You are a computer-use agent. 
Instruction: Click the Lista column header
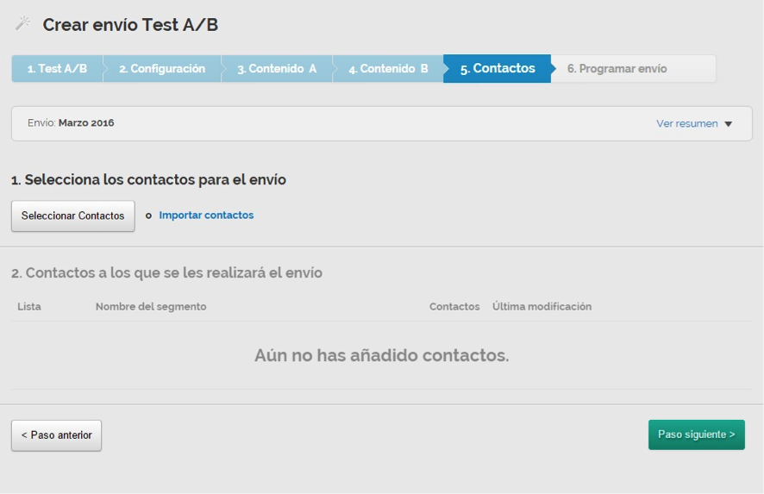29,307
